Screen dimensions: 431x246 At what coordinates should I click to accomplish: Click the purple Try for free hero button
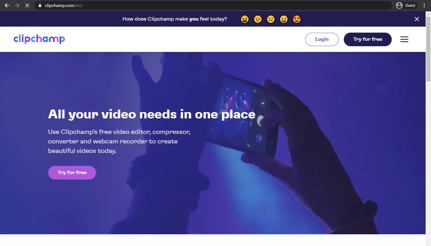72,173
